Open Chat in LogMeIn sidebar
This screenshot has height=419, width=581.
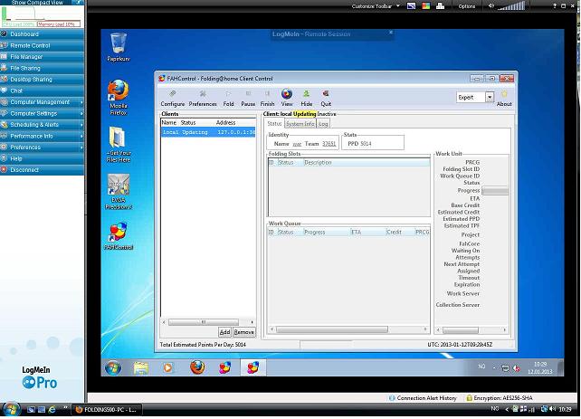42,90
